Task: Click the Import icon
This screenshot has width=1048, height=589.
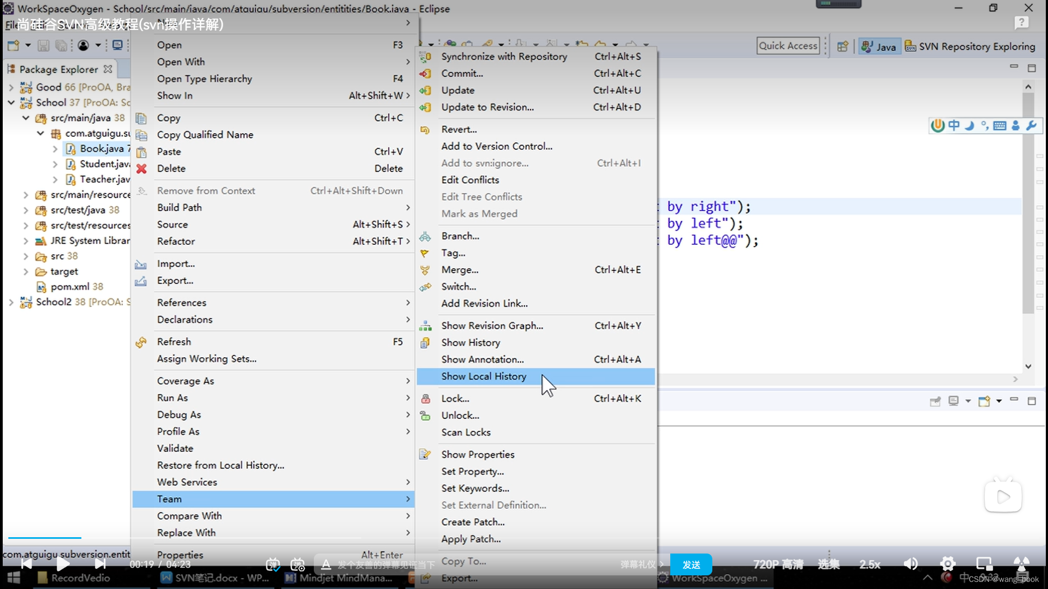Action: [141, 264]
